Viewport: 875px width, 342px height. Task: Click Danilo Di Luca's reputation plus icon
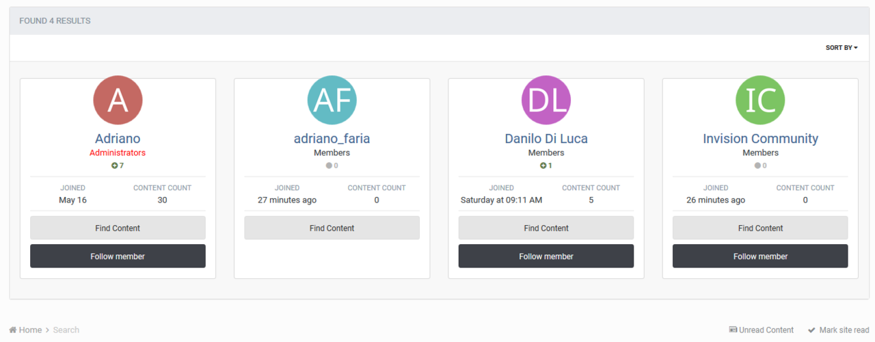543,166
